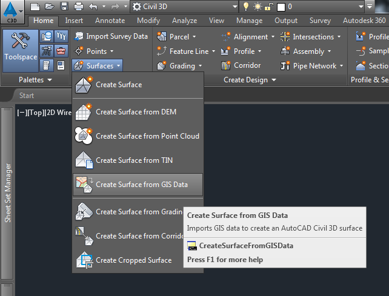
Task: Toggle the Prospector tab database icon
Action: pyautogui.click(x=47, y=36)
